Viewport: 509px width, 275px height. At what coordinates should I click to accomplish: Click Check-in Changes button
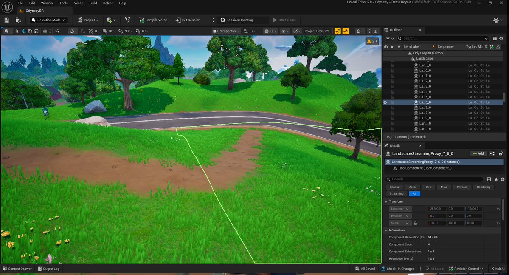398,269
